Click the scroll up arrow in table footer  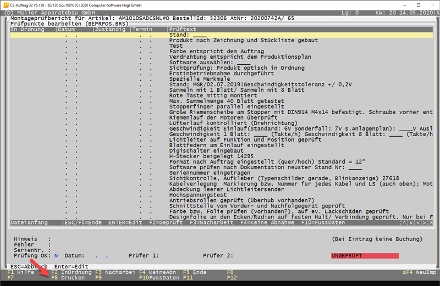point(405,223)
